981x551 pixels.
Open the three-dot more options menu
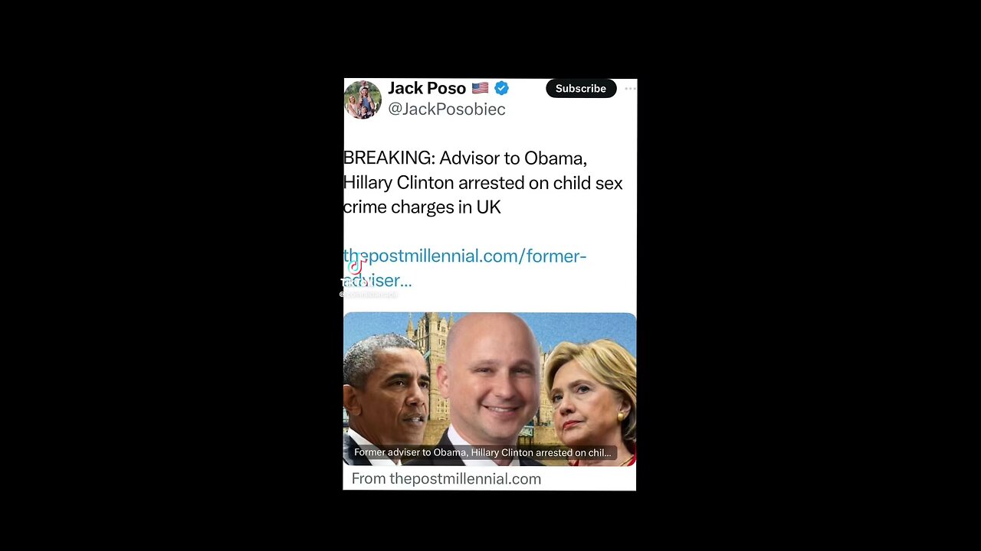pos(630,89)
